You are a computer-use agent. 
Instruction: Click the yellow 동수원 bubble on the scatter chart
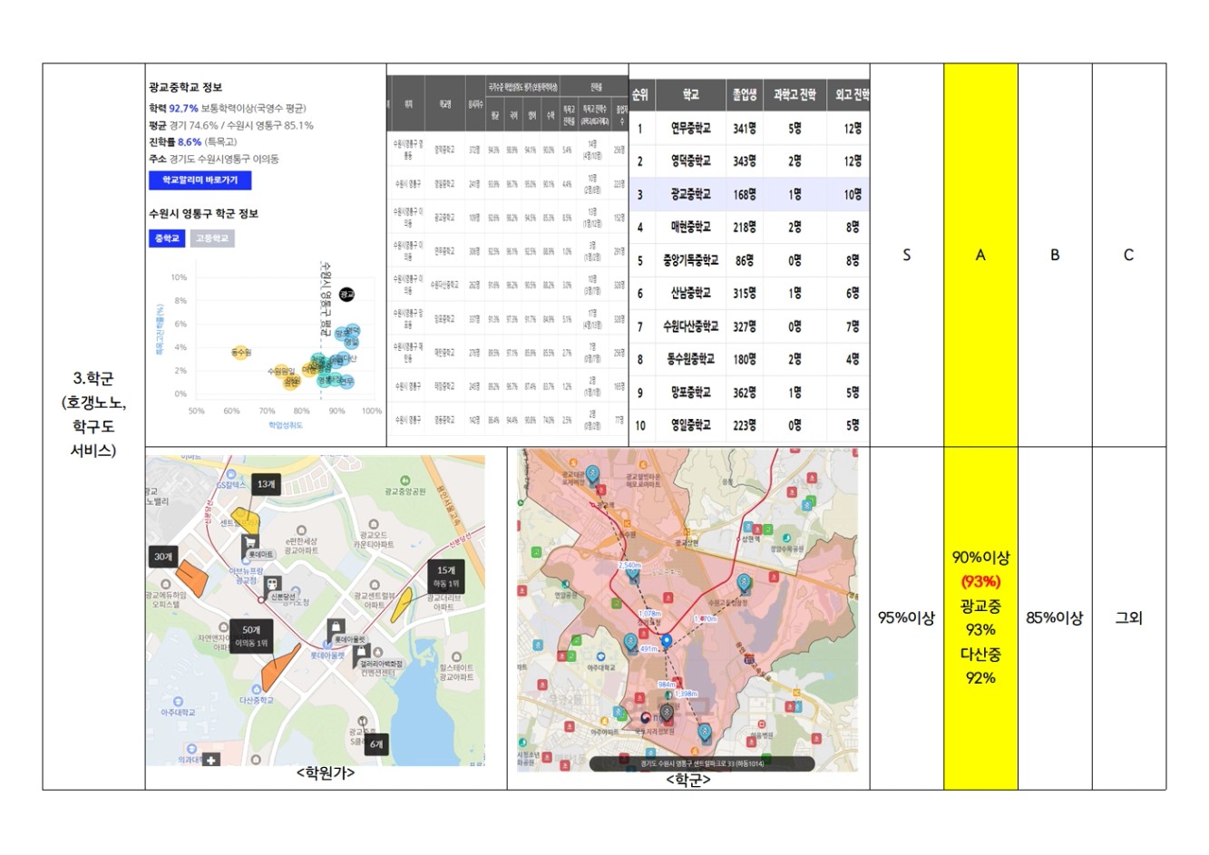pyautogui.click(x=240, y=352)
